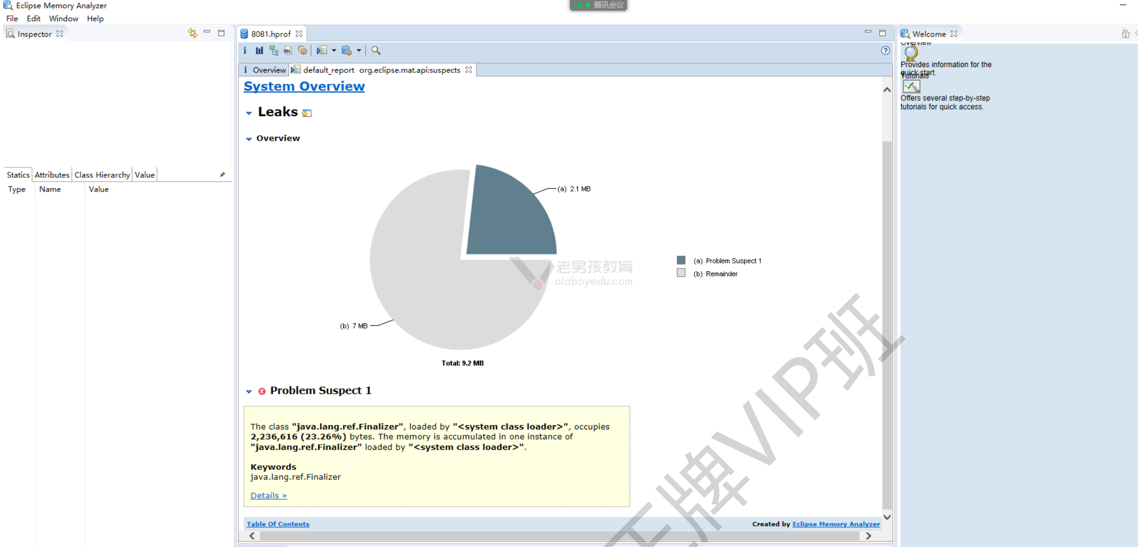Image resolution: width=1138 pixels, height=547 pixels.
Task: Open the query browser dropdown arrow
Action: (x=359, y=50)
